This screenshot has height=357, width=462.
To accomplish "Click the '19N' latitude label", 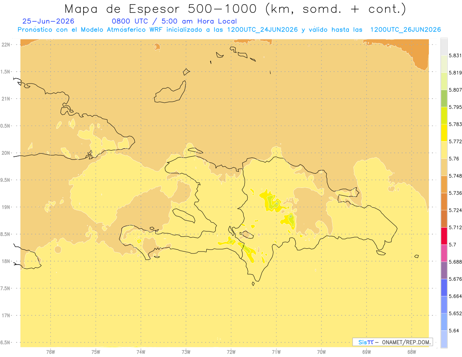I will (7, 207).
